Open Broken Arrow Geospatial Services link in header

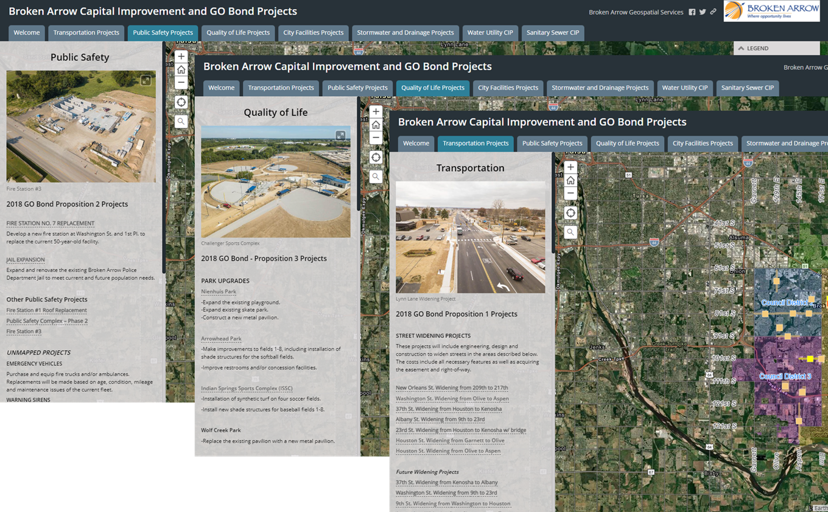point(636,12)
